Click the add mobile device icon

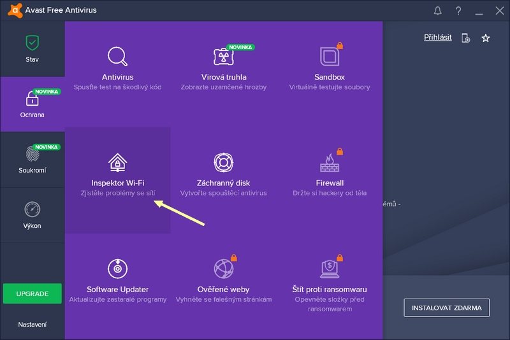coord(466,38)
